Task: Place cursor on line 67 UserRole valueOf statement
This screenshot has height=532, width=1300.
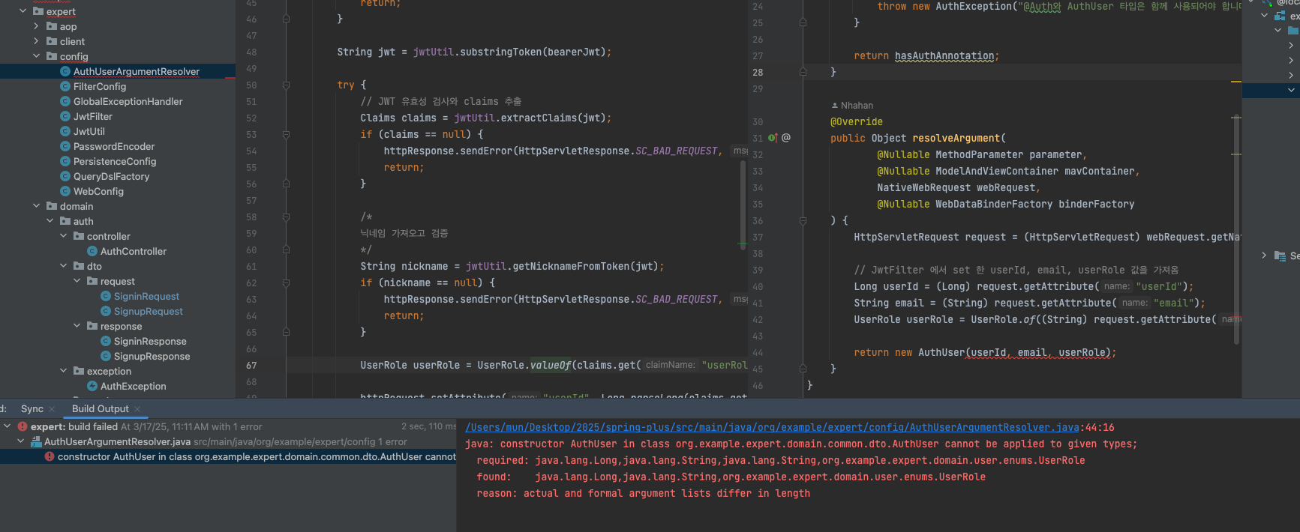Action: [x=554, y=365]
